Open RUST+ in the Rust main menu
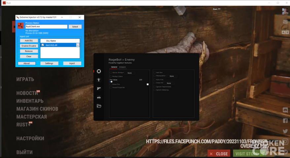The height and width of the screenshot is (158, 290). pyautogui.click(x=23, y=125)
